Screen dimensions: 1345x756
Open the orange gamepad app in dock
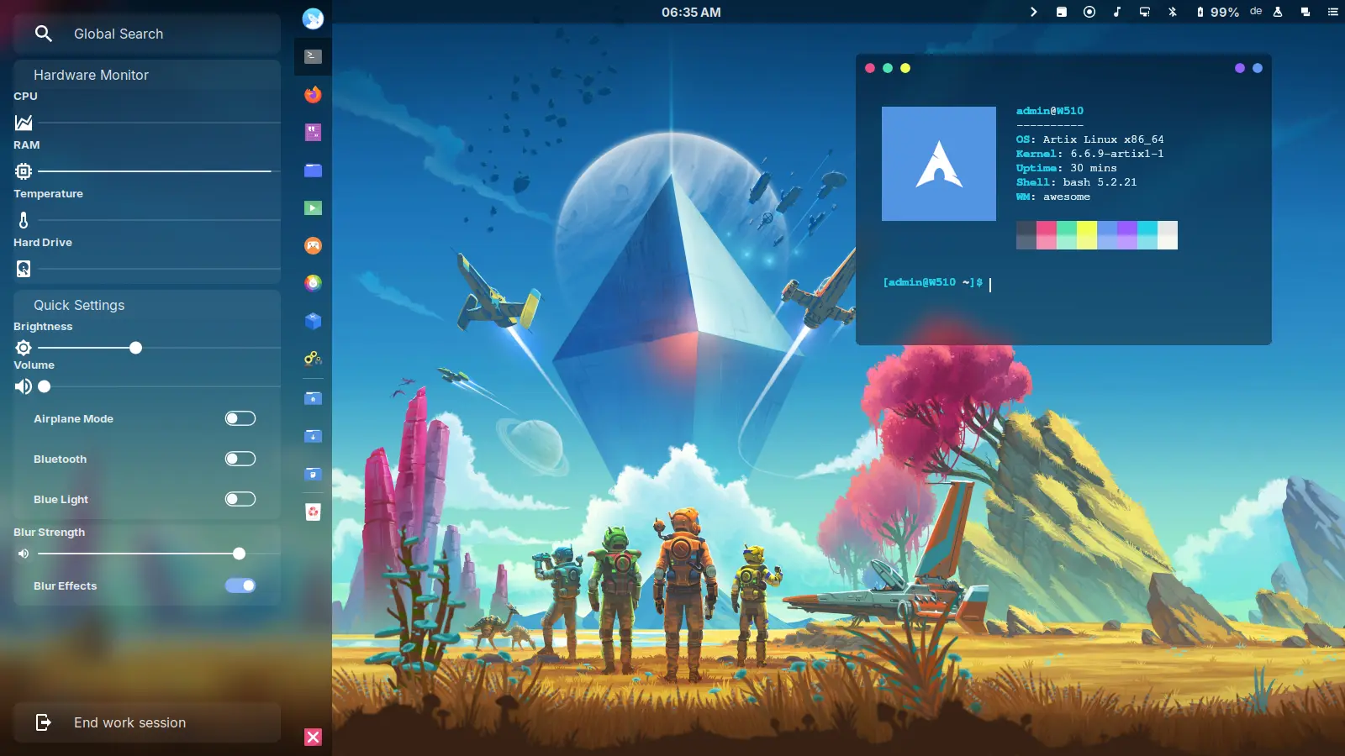tap(313, 245)
